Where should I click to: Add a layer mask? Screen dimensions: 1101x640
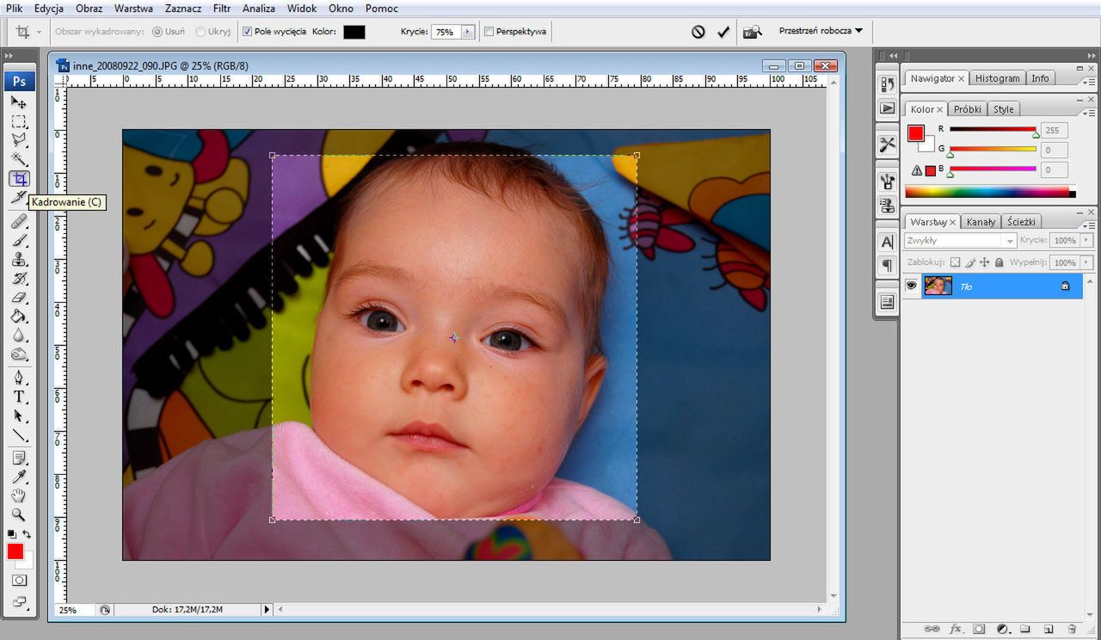(x=979, y=629)
